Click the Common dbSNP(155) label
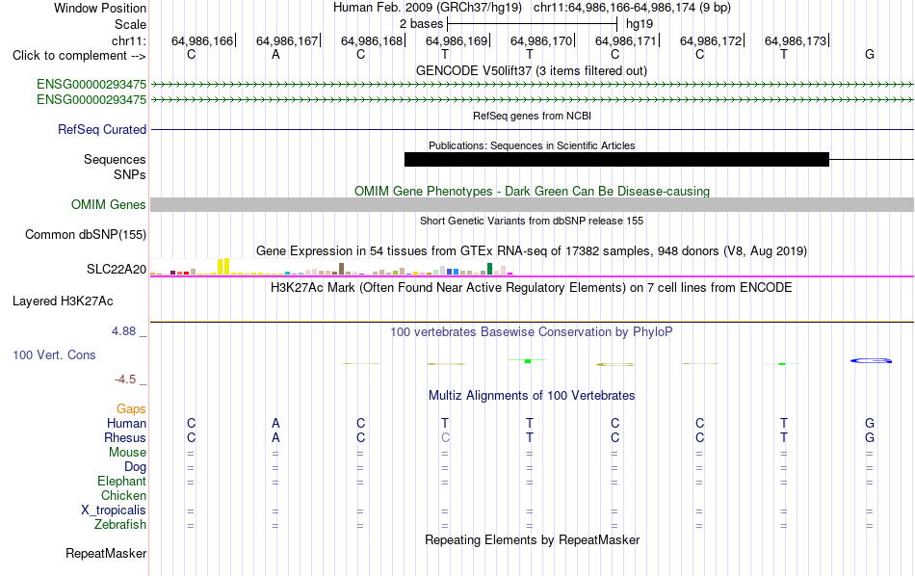The image size is (915, 576). 85,235
